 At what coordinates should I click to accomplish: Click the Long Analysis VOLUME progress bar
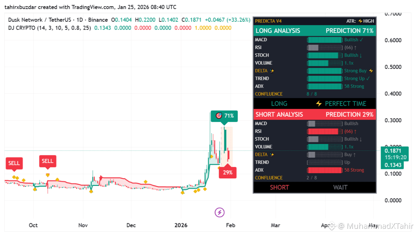pyautogui.click(x=325, y=63)
